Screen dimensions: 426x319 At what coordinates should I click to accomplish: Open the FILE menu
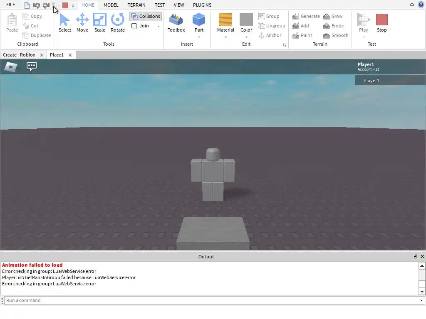10,5
